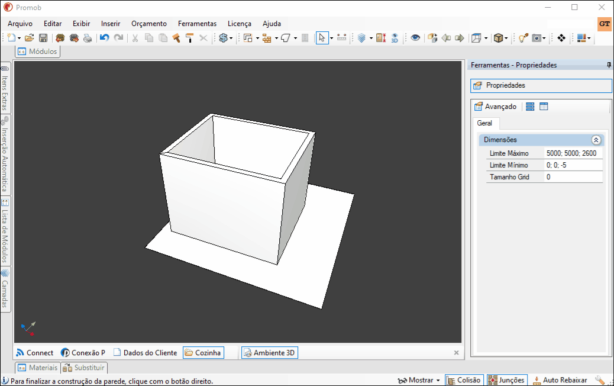Open the camera icon dropdown arrow
The height and width of the screenshot is (386, 614).
tap(544, 38)
